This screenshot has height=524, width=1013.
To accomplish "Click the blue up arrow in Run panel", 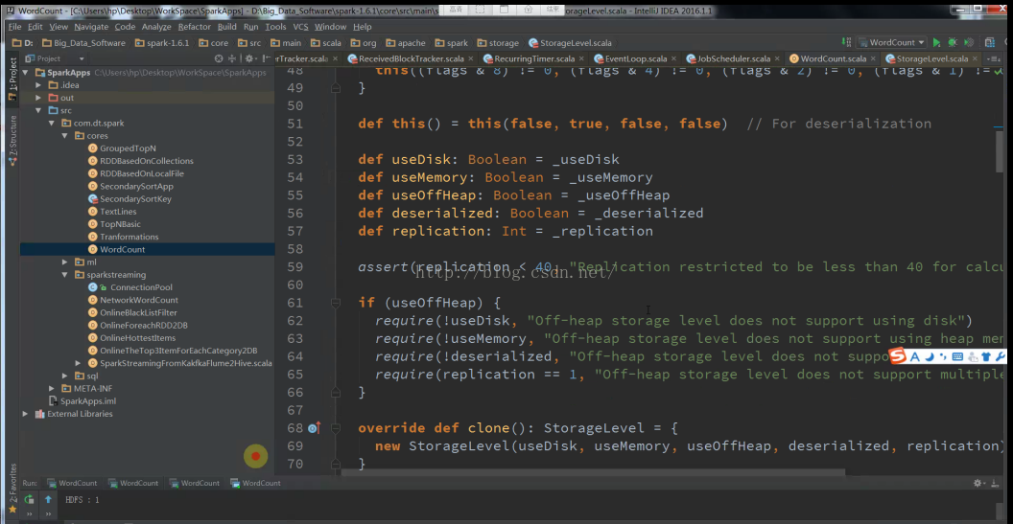I will coord(48,499).
